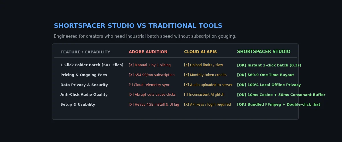This screenshot has height=142, width=342.
Task: Click the cell "[X] Abrupt cuts cause clicks"
Action: (x=152, y=95)
